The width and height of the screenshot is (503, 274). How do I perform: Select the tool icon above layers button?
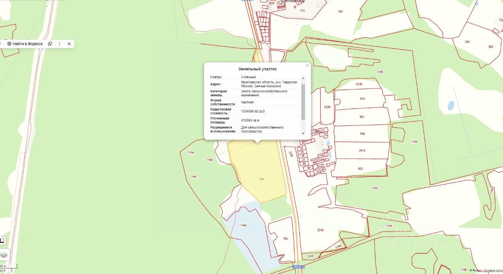tap(2, 241)
